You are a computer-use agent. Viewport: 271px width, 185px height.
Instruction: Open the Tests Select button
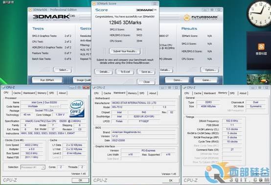[x=63, y=70]
